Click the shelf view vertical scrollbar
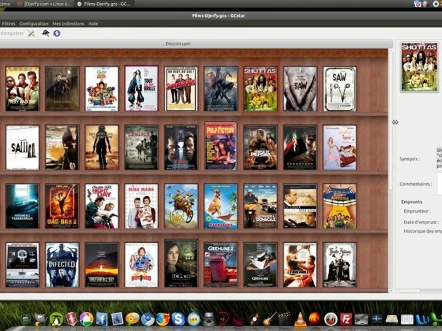The height and width of the screenshot is (331, 442). click(x=391, y=170)
